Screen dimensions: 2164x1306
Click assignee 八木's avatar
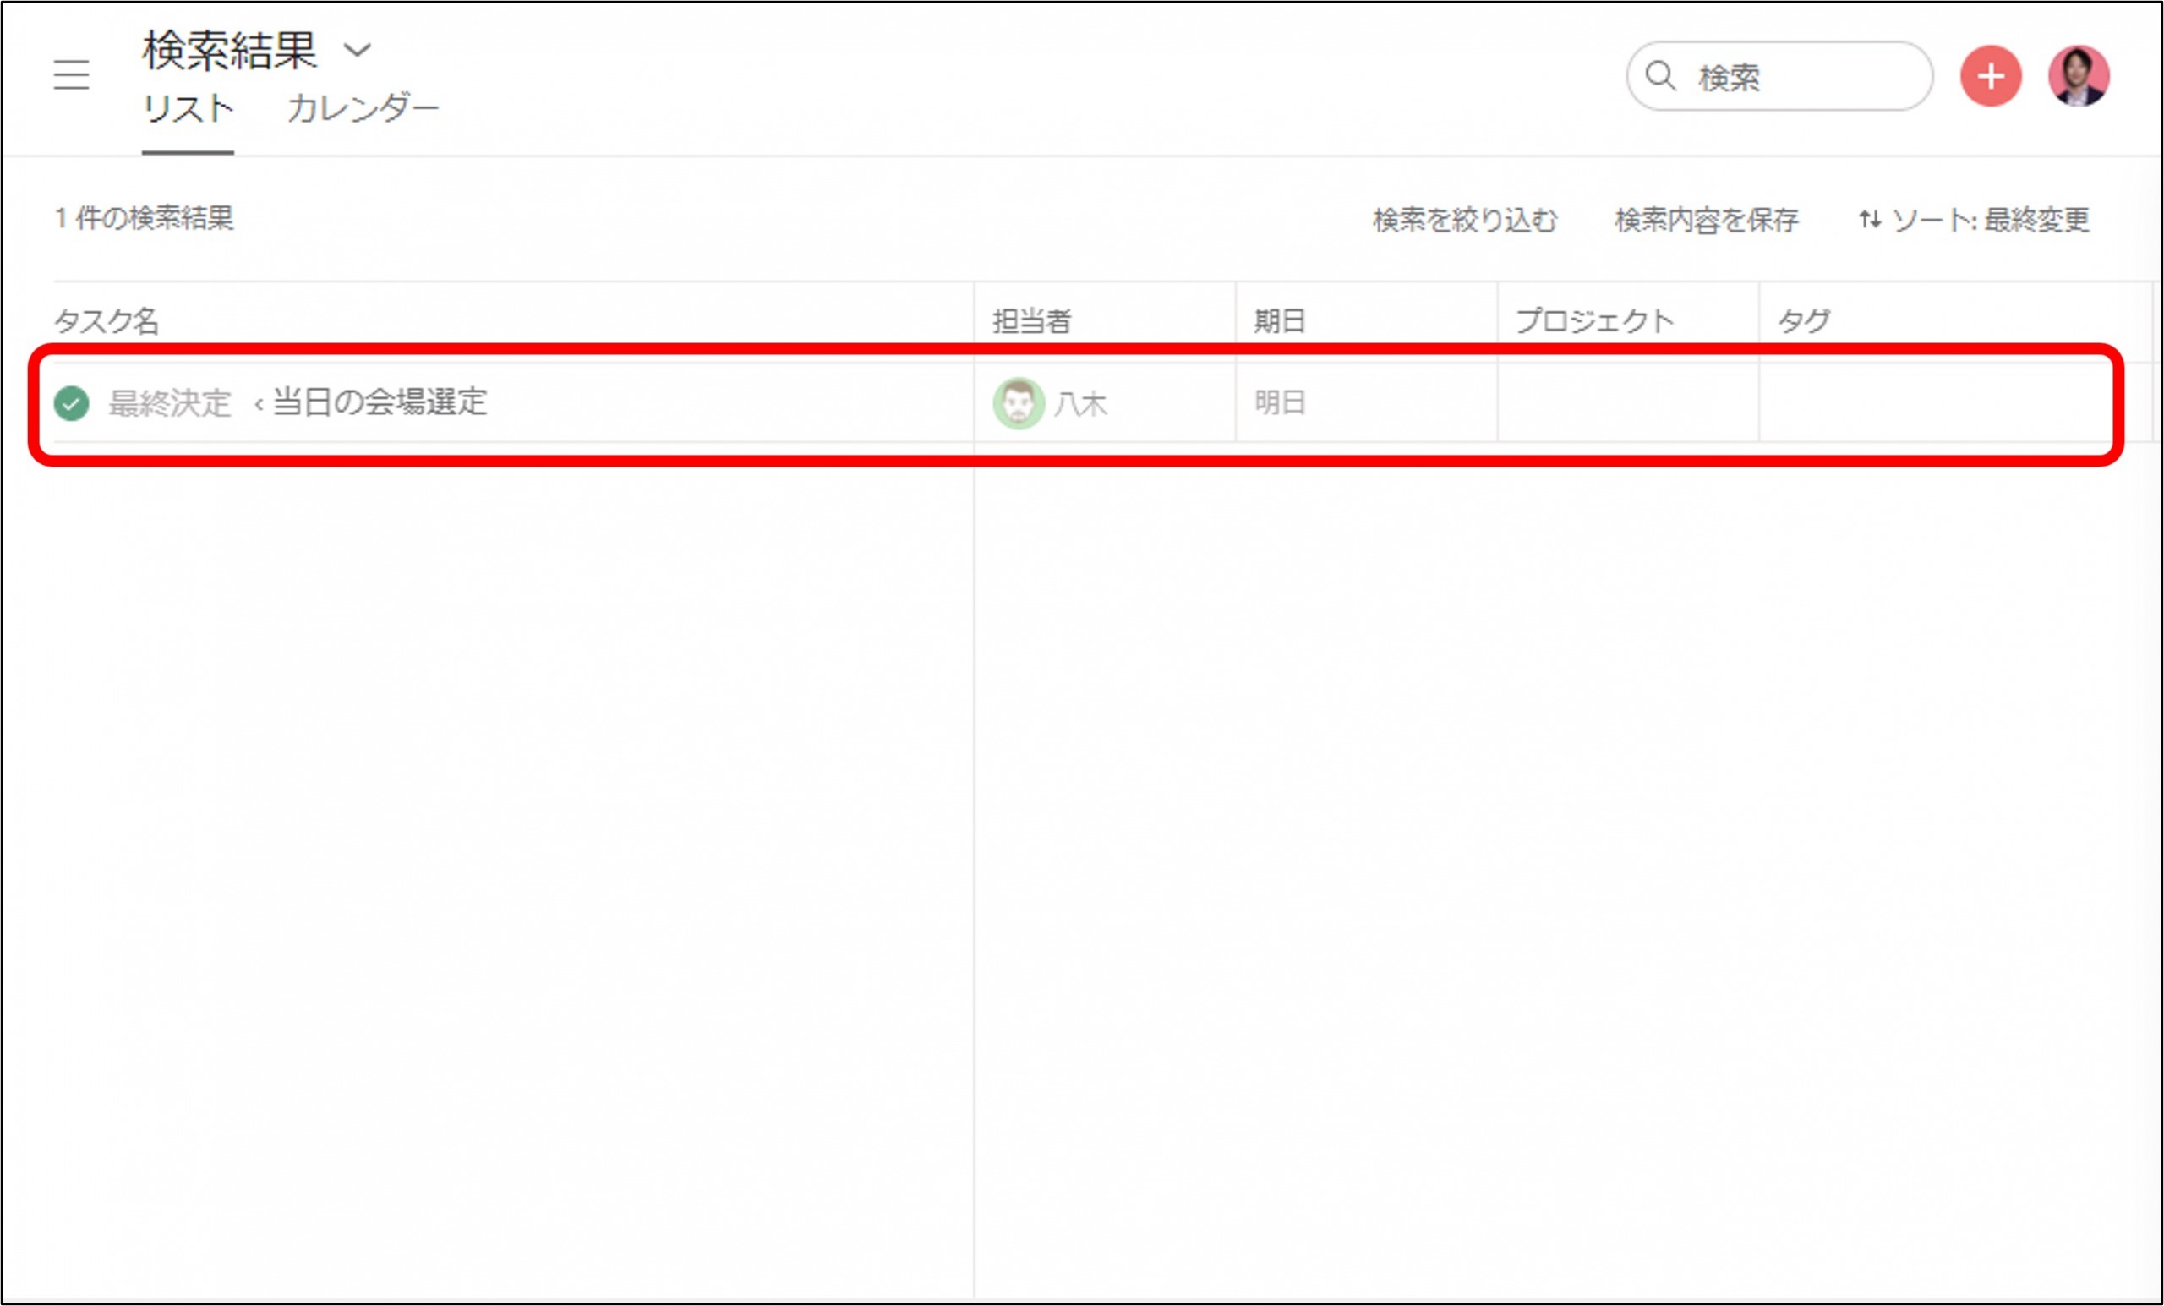click(1018, 403)
